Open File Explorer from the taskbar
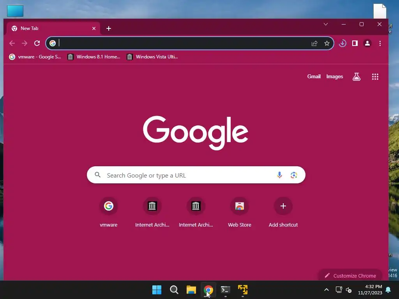This screenshot has height=299, width=399. coord(191,290)
